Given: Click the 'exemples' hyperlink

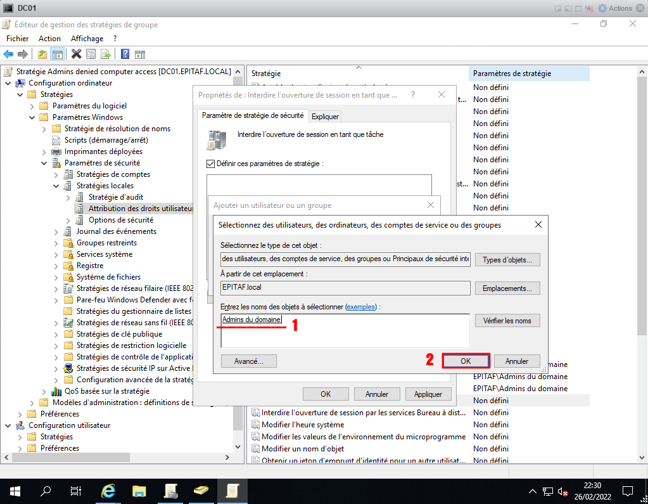Looking at the screenshot, I should (x=360, y=307).
